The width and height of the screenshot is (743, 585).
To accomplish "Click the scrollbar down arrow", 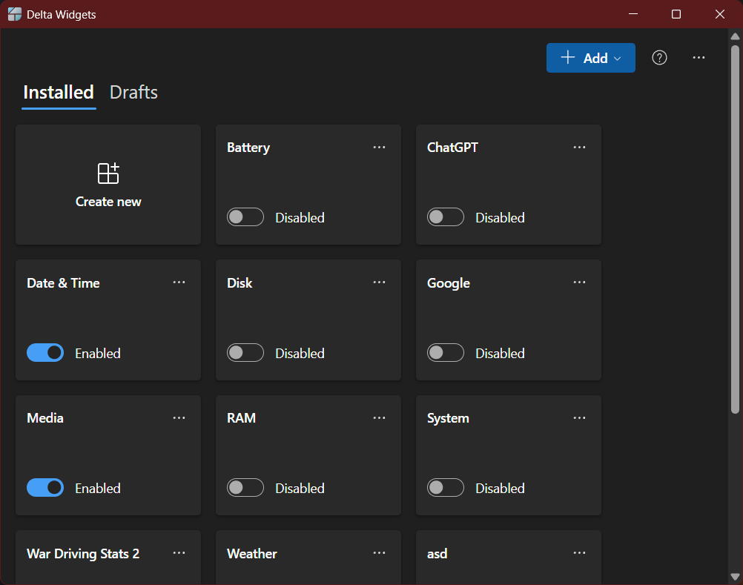I will 735,577.
